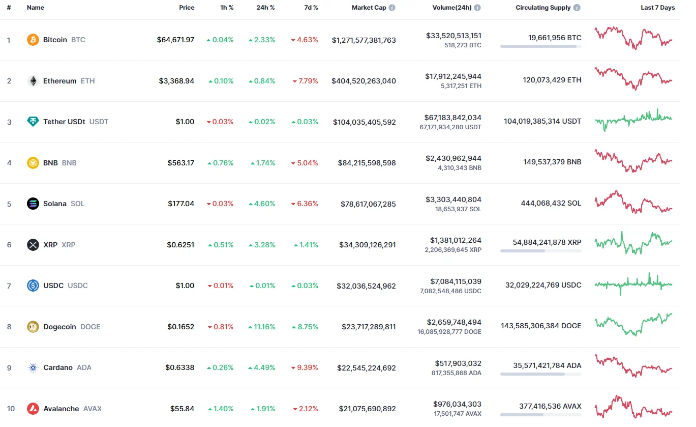The width and height of the screenshot is (696, 427).
Task: Click the Avalanche logo icon
Action: [x=33, y=409]
